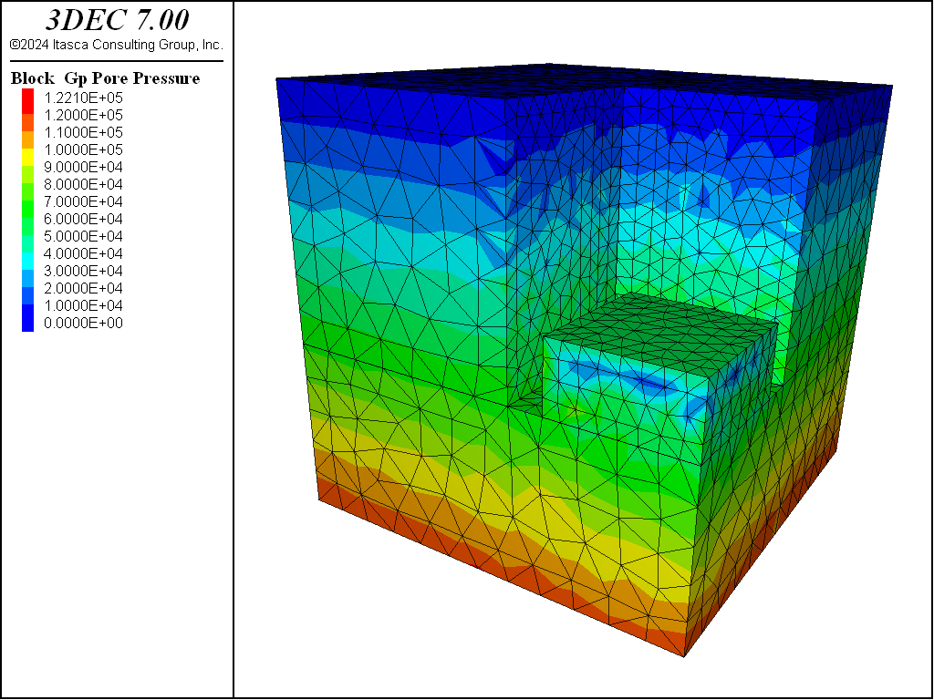The height and width of the screenshot is (700, 934).
Task: Click the legend value 1.0000E+05
Action: pos(83,149)
